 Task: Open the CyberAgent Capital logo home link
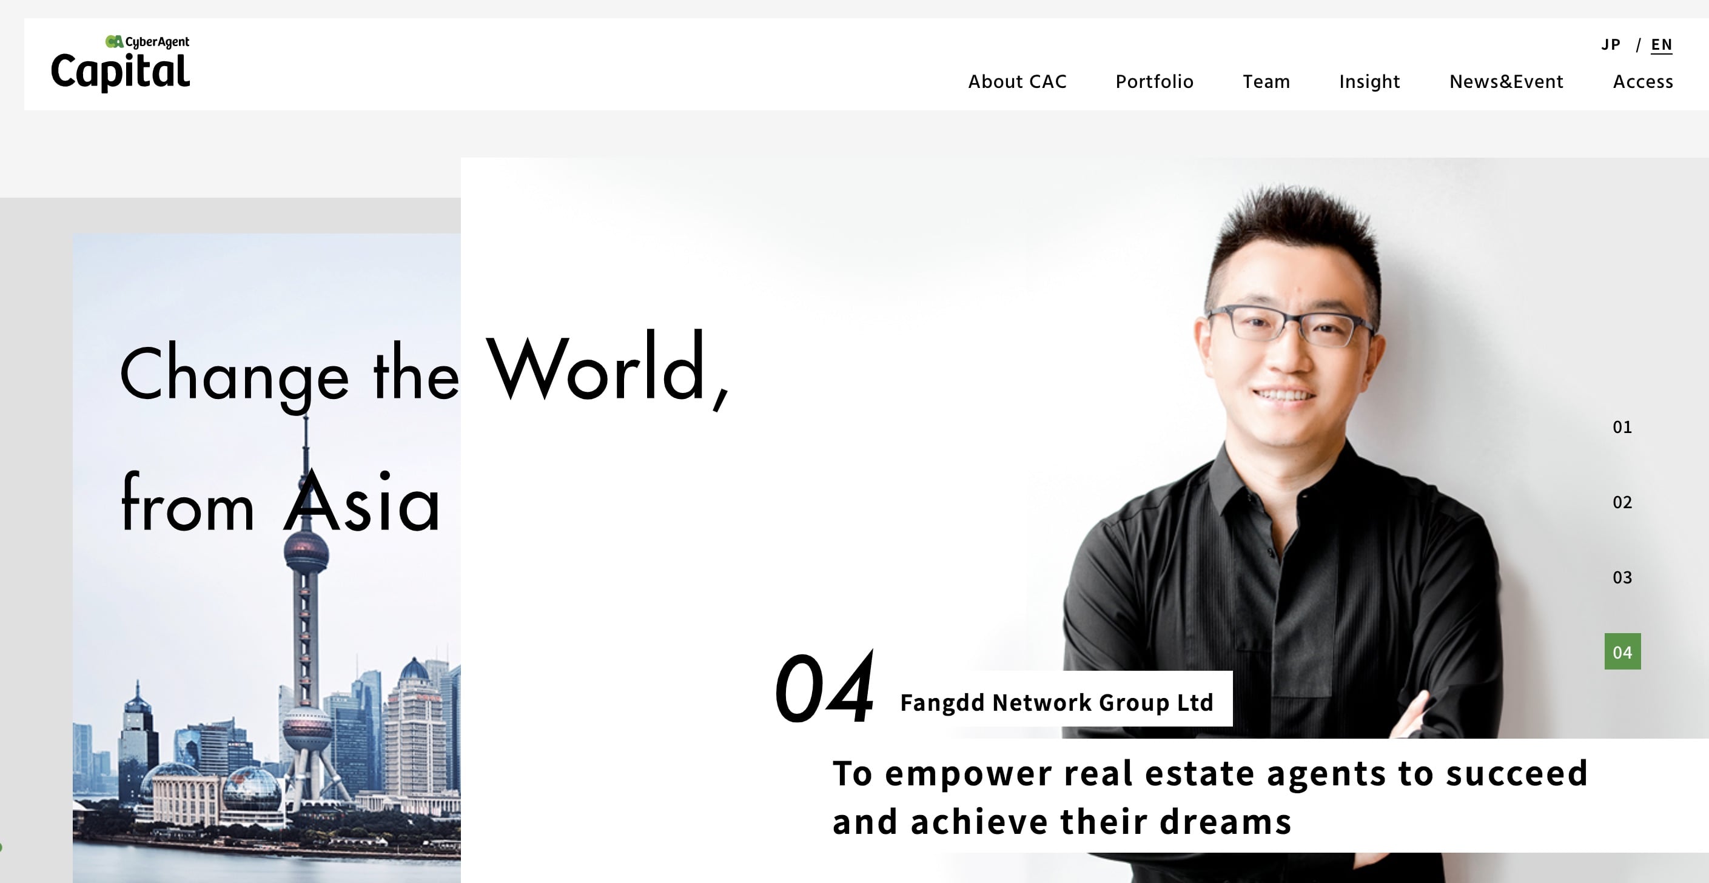click(121, 63)
